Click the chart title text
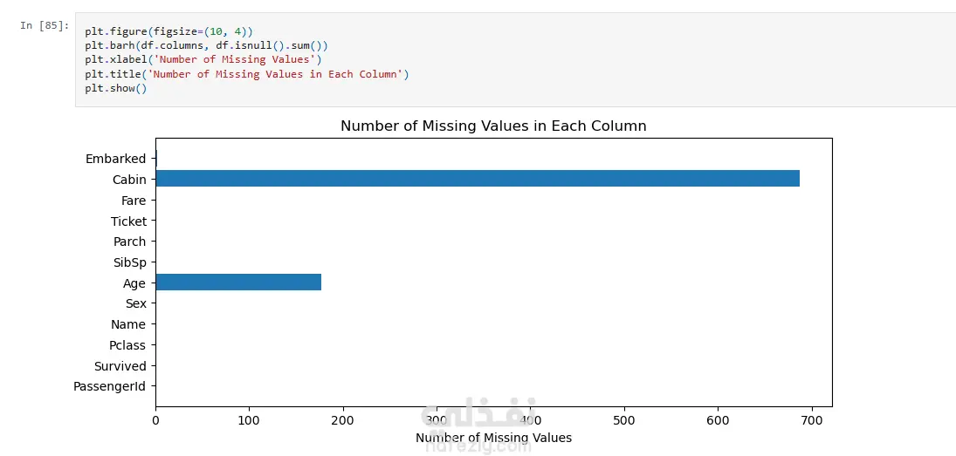 493,126
